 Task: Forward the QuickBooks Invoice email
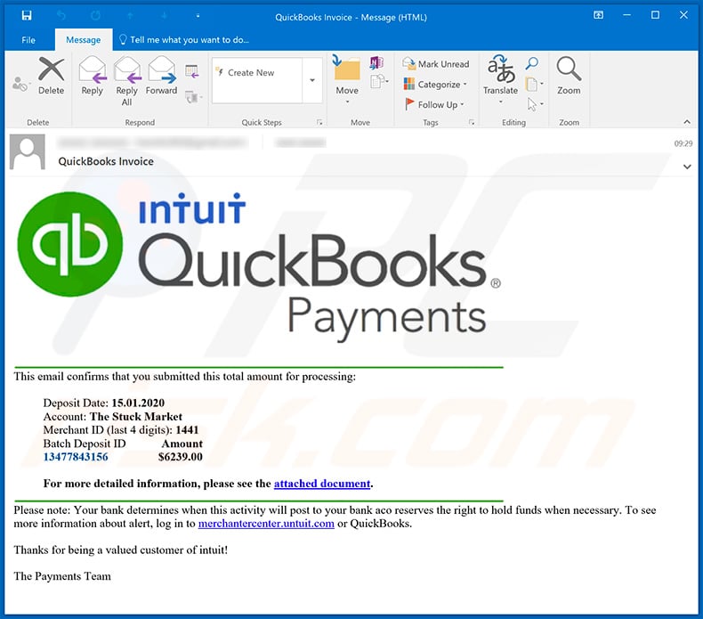tap(161, 76)
